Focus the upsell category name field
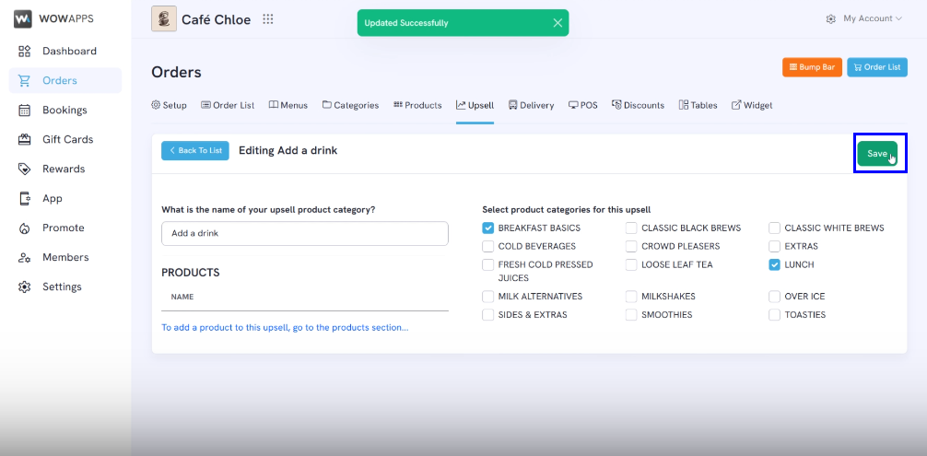 [304, 233]
